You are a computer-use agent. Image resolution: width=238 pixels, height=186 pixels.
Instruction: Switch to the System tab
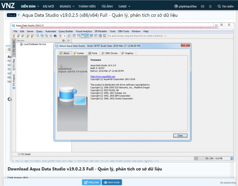79,53
